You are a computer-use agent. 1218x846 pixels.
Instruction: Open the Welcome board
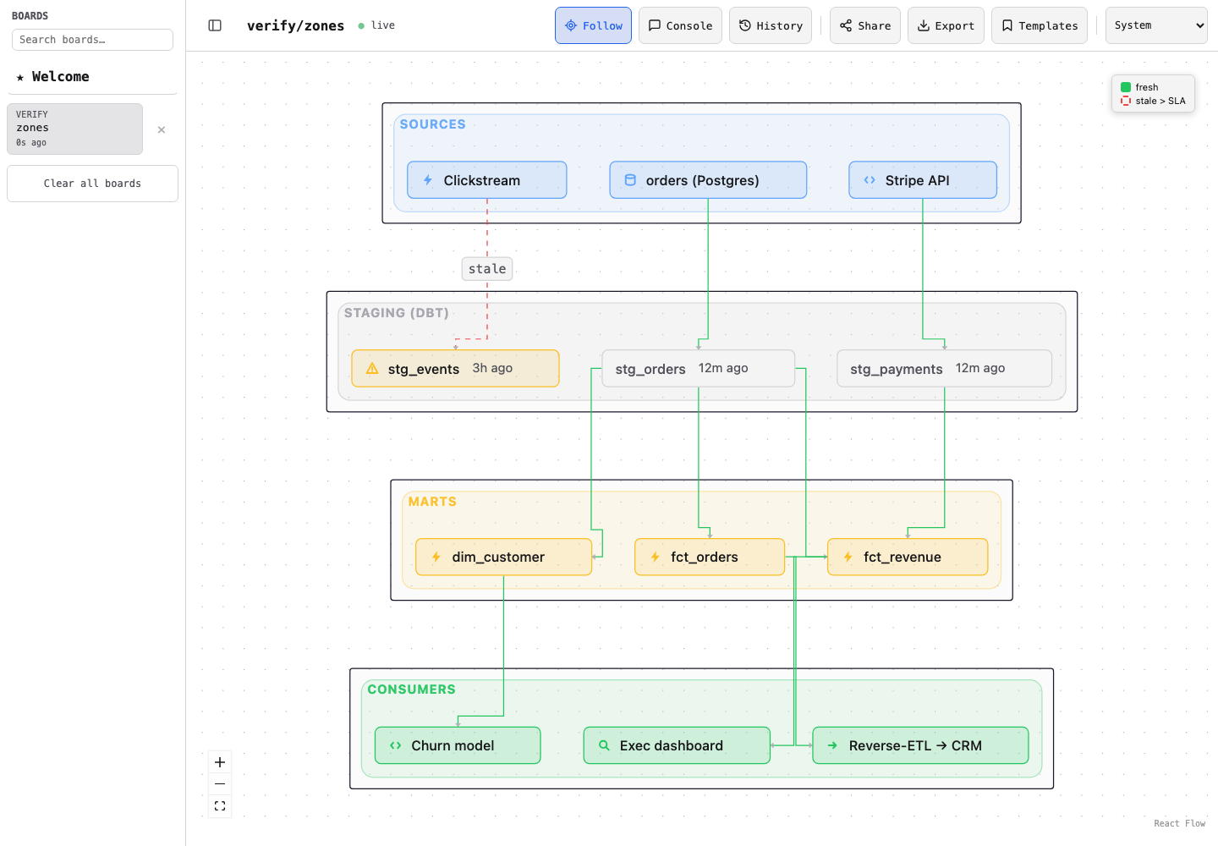coord(92,77)
